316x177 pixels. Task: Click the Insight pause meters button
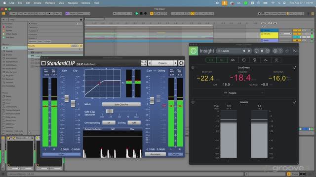click(262, 51)
